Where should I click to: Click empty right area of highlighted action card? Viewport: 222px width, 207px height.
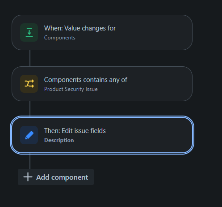click(149, 135)
